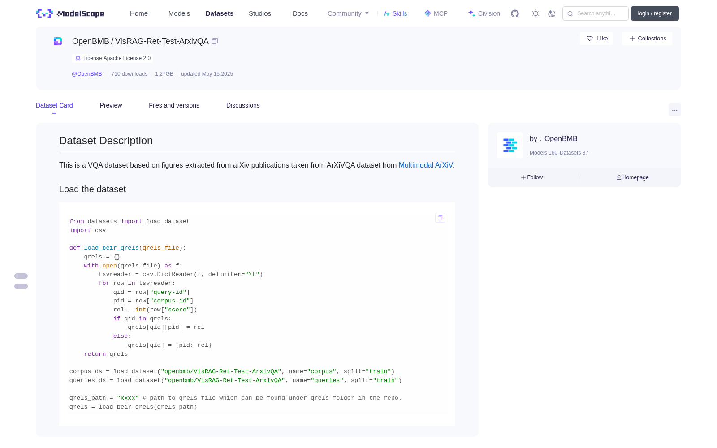
Task: Add dataset to Collections
Action: pos(647,39)
